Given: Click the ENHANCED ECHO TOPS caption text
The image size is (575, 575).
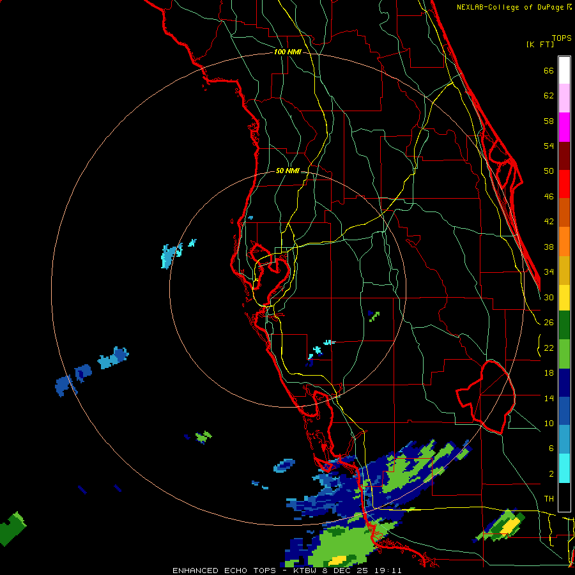Looking at the screenshot, I should tap(287, 571).
